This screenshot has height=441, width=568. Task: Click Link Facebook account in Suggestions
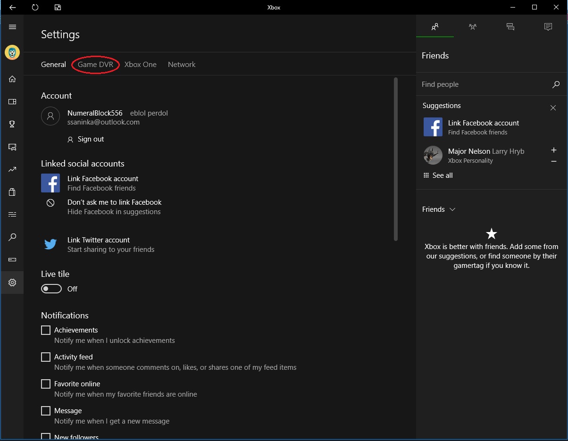pyautogui.click(x=484, y=123)
